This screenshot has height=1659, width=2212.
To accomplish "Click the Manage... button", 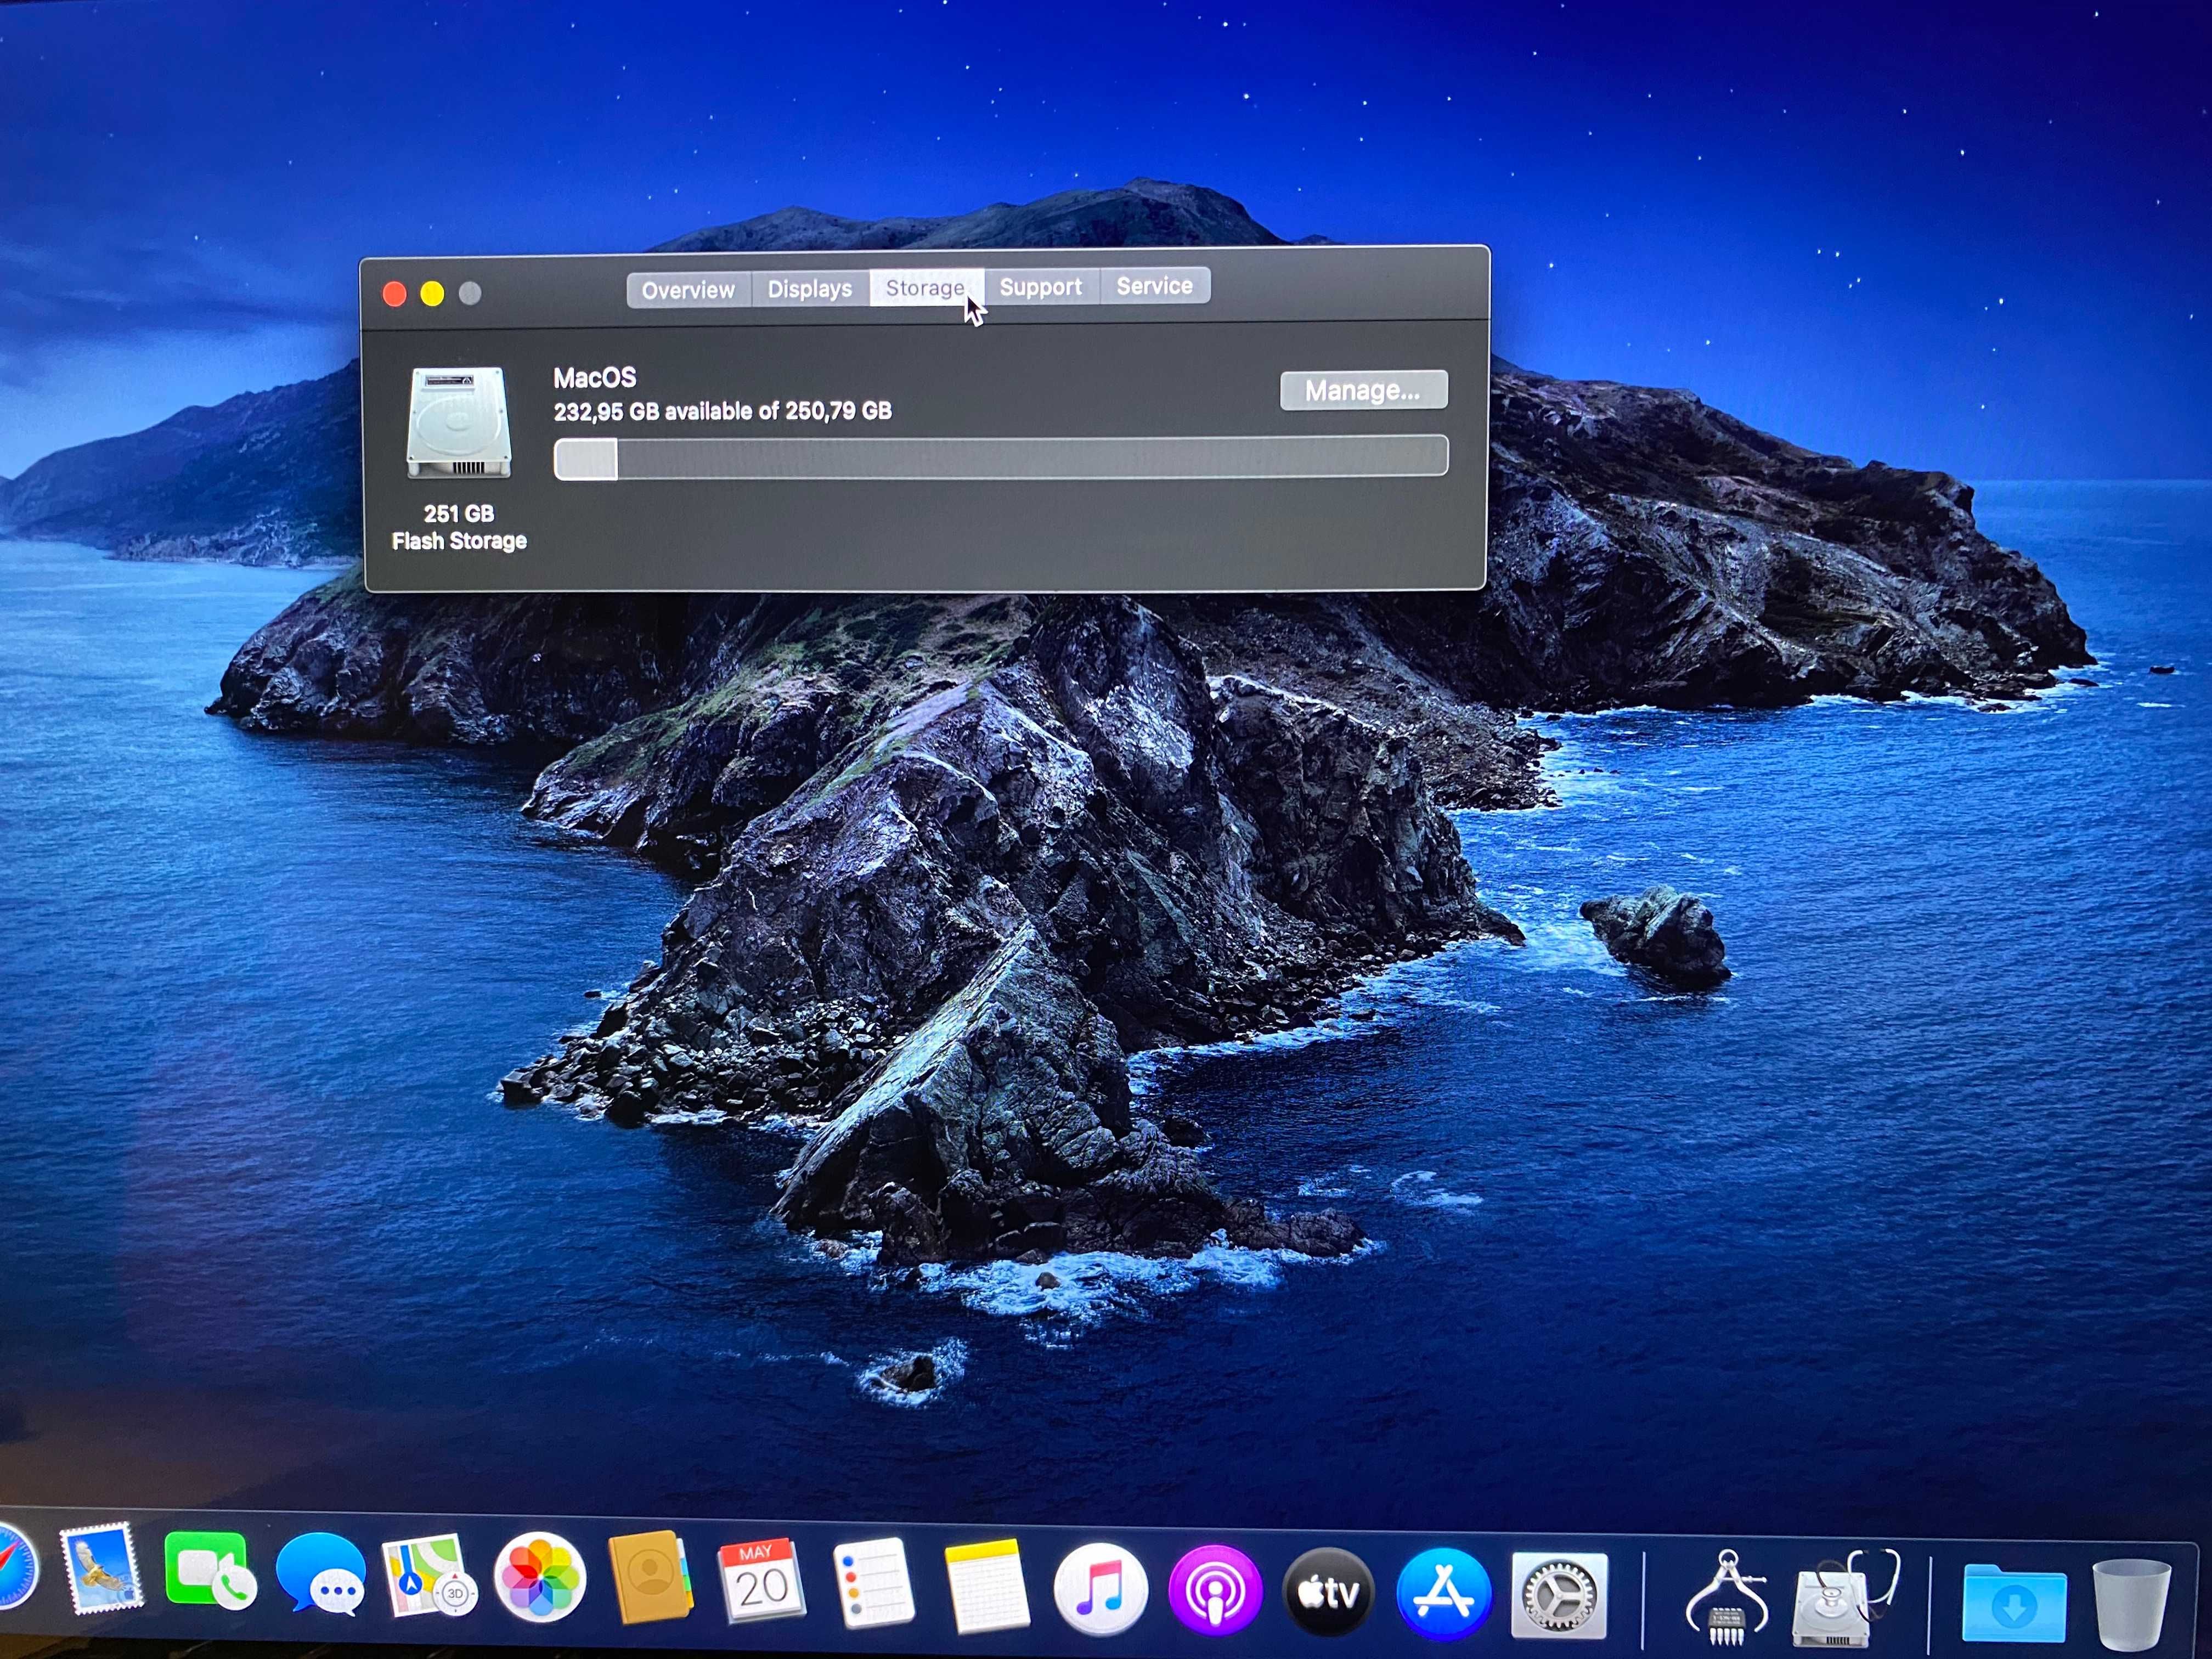I will tap(1363, 390).
